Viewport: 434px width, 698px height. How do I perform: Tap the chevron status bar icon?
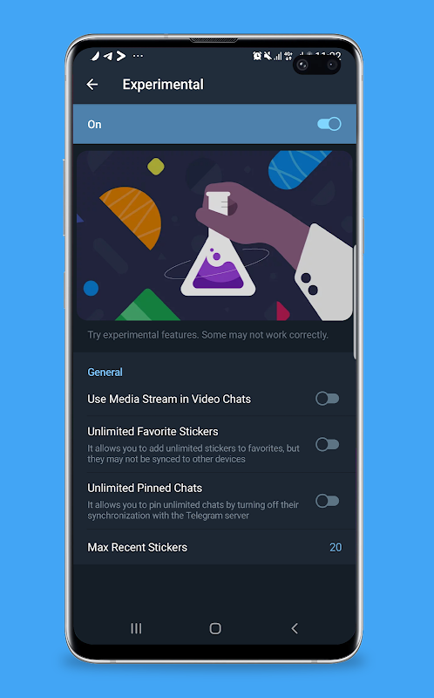tap(121, 56)
